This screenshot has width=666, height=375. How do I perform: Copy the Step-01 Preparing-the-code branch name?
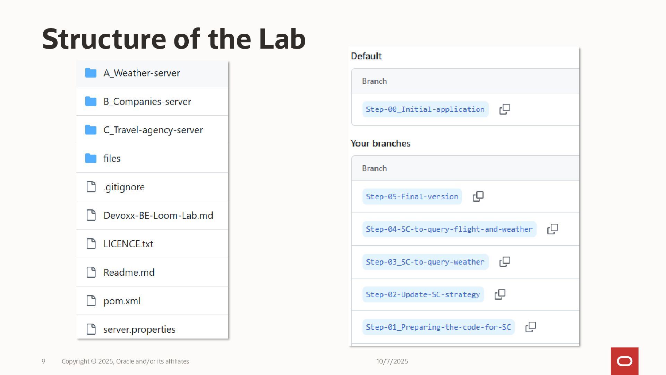coord(531,327)
